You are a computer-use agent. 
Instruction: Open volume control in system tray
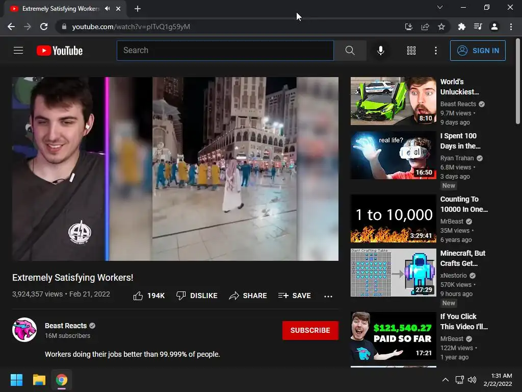pos(472,380)
